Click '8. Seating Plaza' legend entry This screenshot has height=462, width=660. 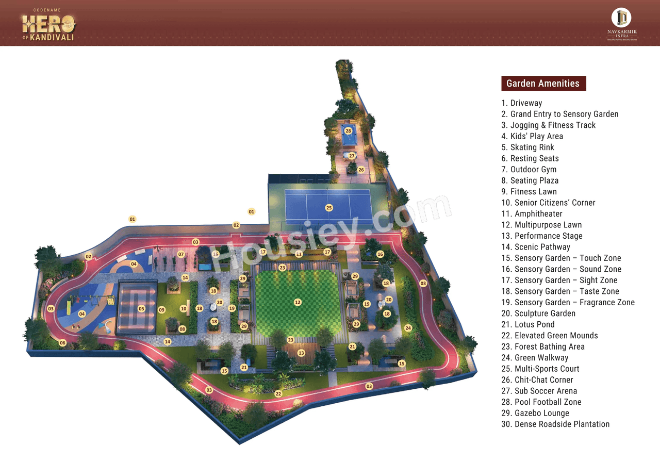530,180
